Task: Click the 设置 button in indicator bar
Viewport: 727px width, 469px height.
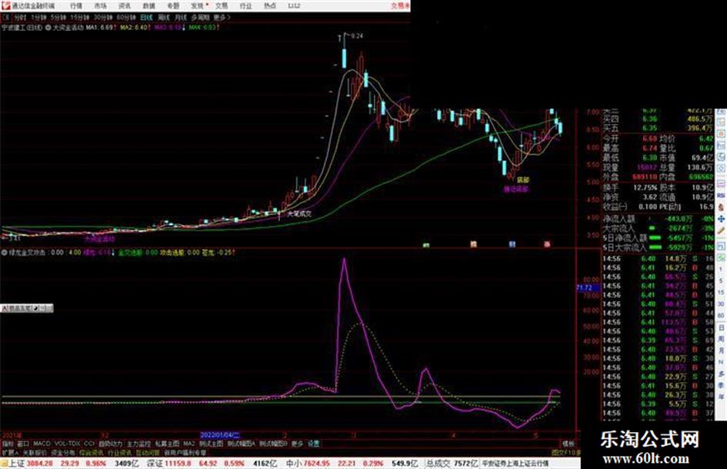Action: [313, 444]
